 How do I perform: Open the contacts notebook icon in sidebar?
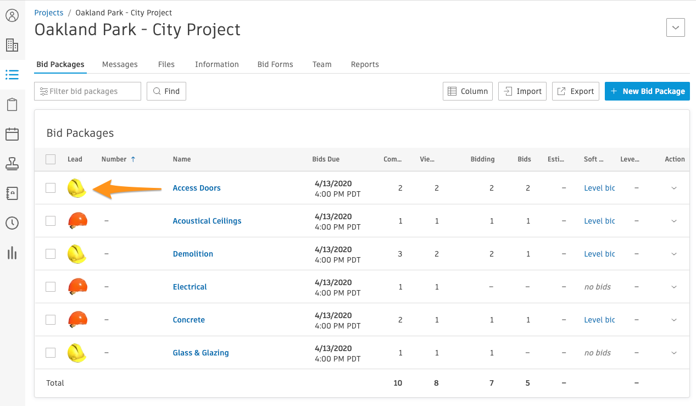point(12,193)
